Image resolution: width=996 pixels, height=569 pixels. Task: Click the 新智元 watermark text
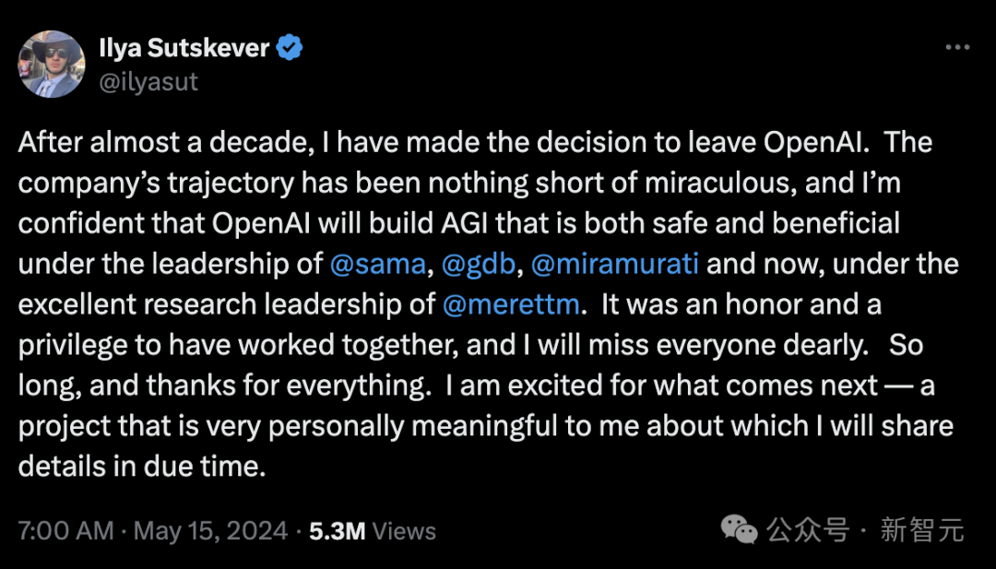922,530
